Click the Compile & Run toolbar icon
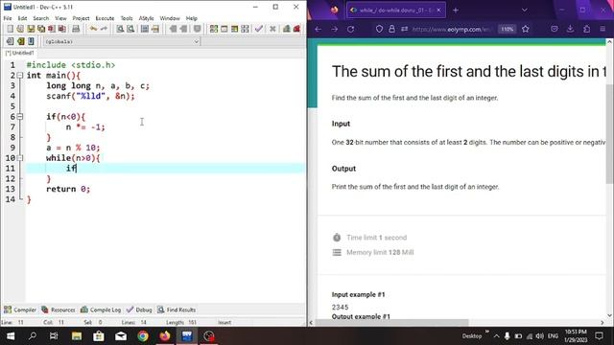Viewport: 614px width, 345px height. 234,29
